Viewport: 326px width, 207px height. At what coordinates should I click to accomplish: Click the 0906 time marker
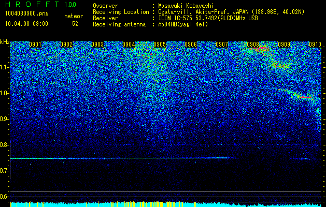point(191,45)
